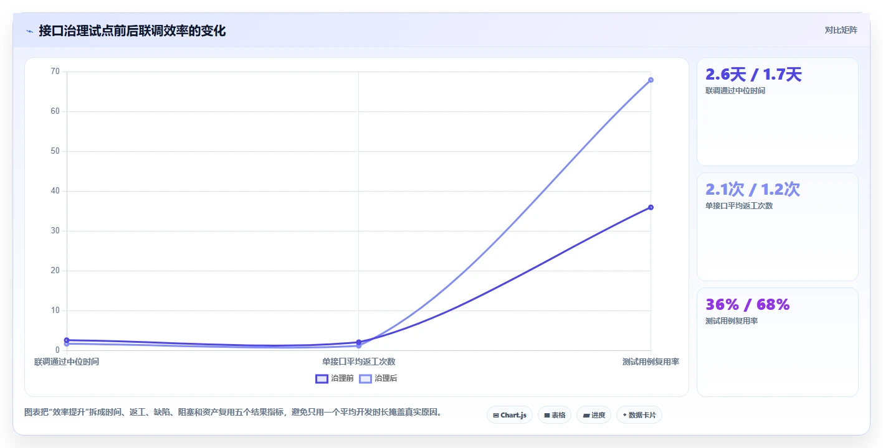Toggle the 治理后 legend series
Viewport: 883px width, 448px height.
378,378
